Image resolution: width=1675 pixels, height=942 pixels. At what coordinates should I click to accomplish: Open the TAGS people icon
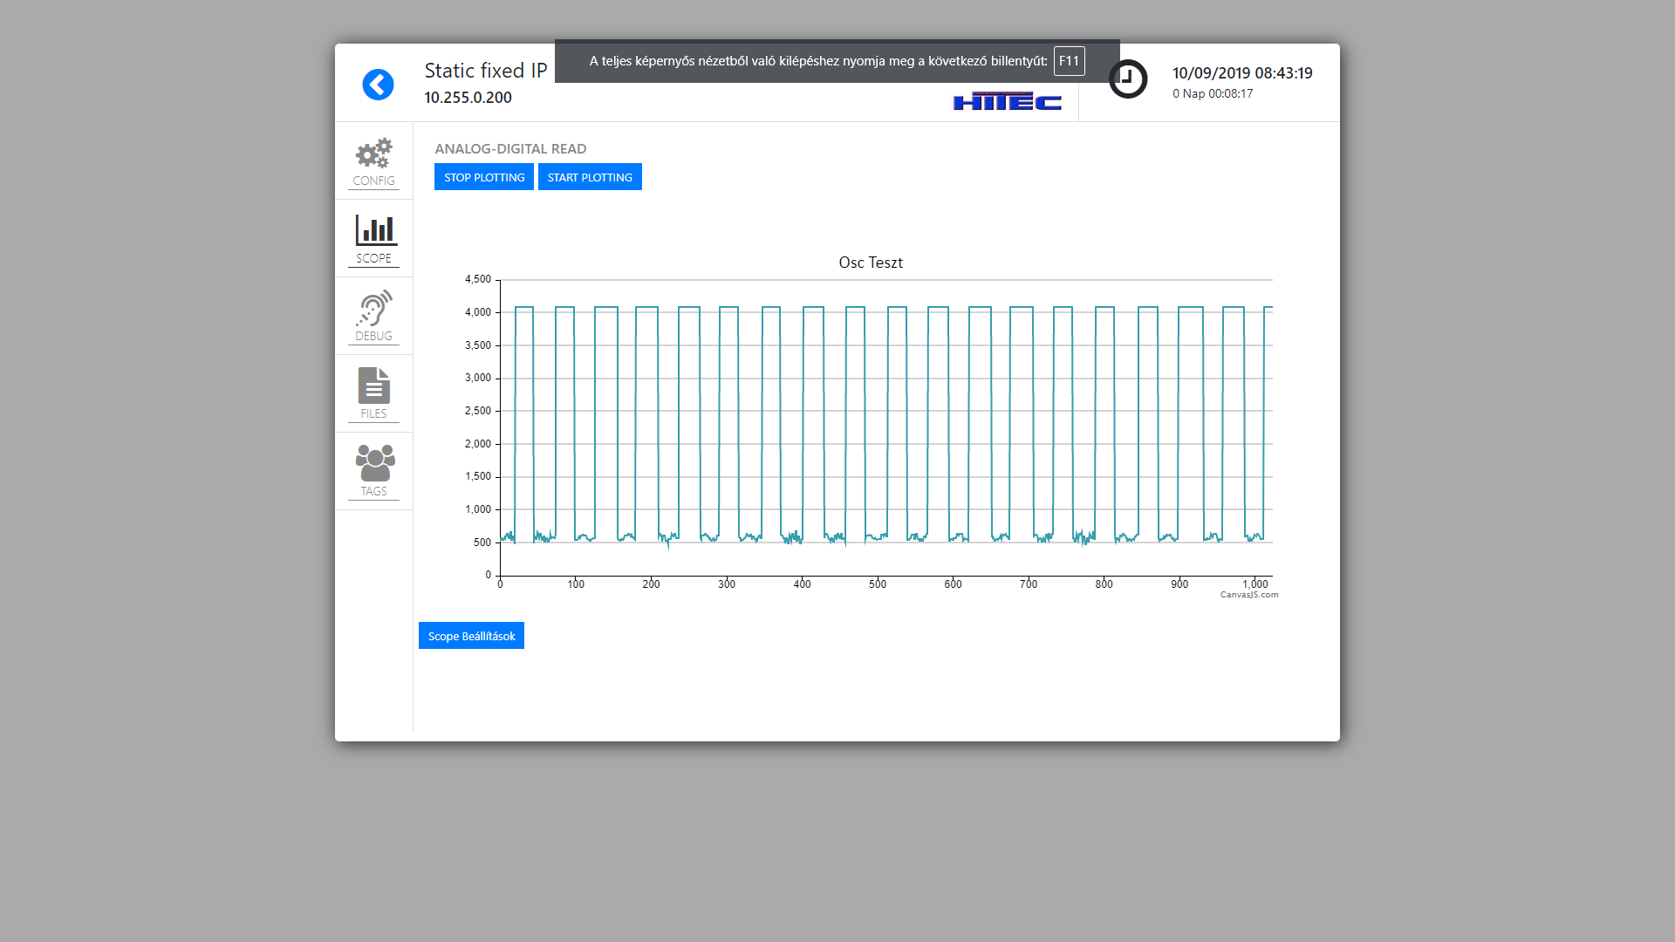pyautogui.click(x=375, y=463)
